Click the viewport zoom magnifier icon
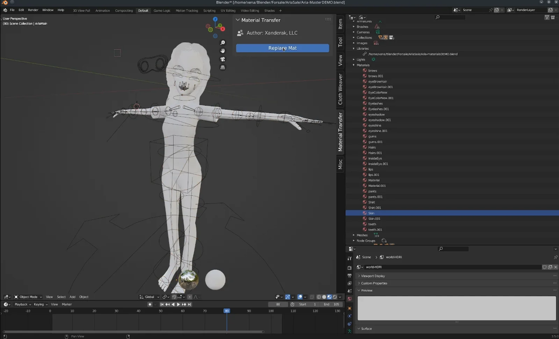559x339 pixels. pos(223,42)
